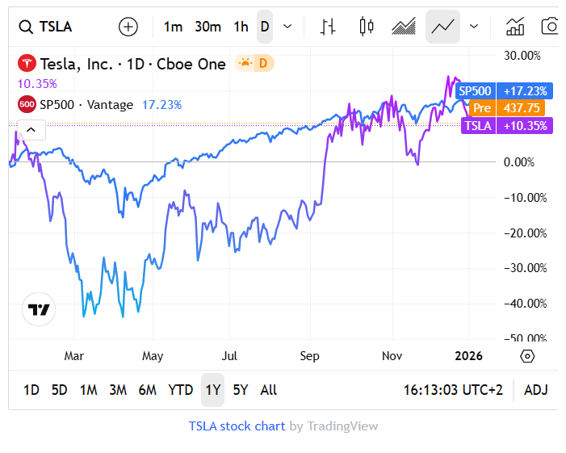Click the camera snapshot icon

pyautogui.click(x=550, y=27)
